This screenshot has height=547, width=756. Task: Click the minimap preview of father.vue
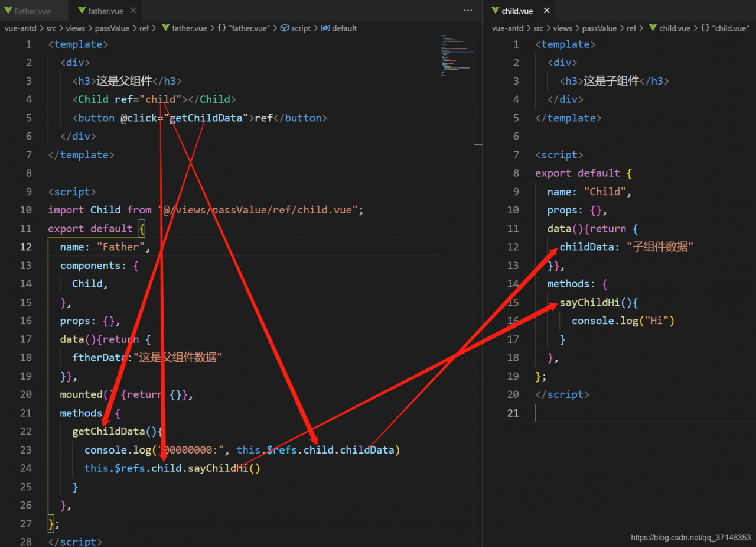tap(456, 55)
